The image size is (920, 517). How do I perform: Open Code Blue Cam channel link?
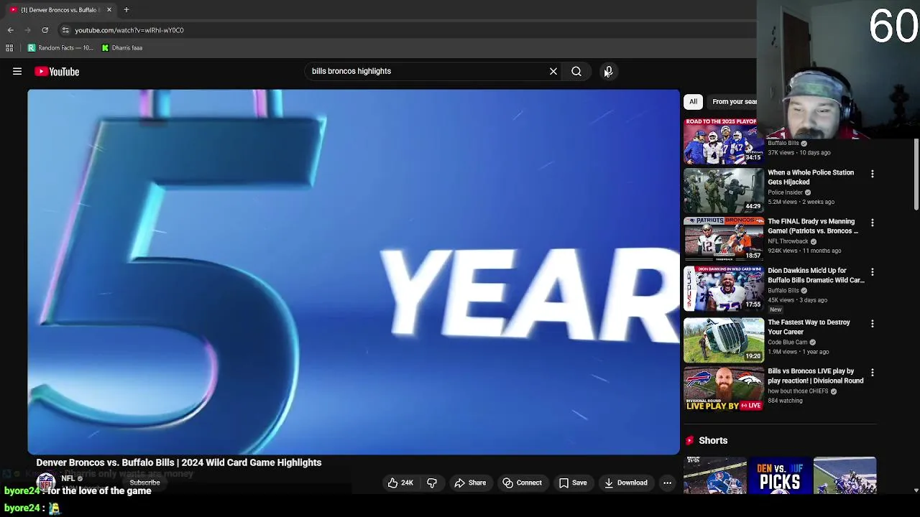click(x=788, y=343)
